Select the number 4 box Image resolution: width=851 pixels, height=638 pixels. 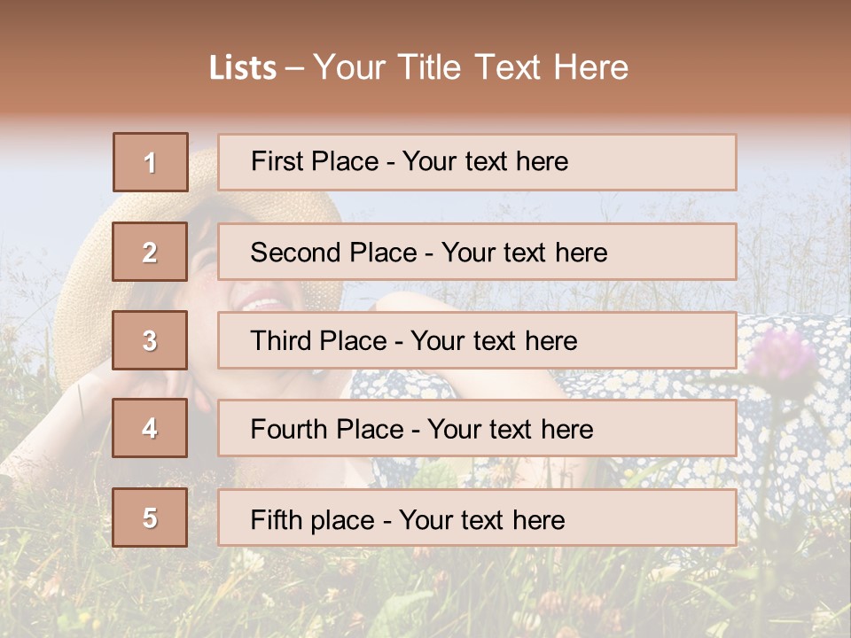coord(150,428)
